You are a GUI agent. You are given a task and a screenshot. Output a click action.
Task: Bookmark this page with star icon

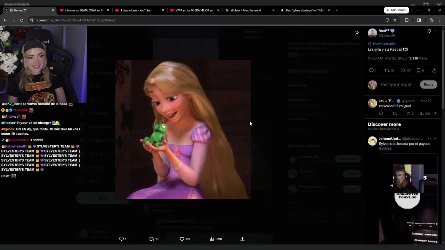(395, 20)
